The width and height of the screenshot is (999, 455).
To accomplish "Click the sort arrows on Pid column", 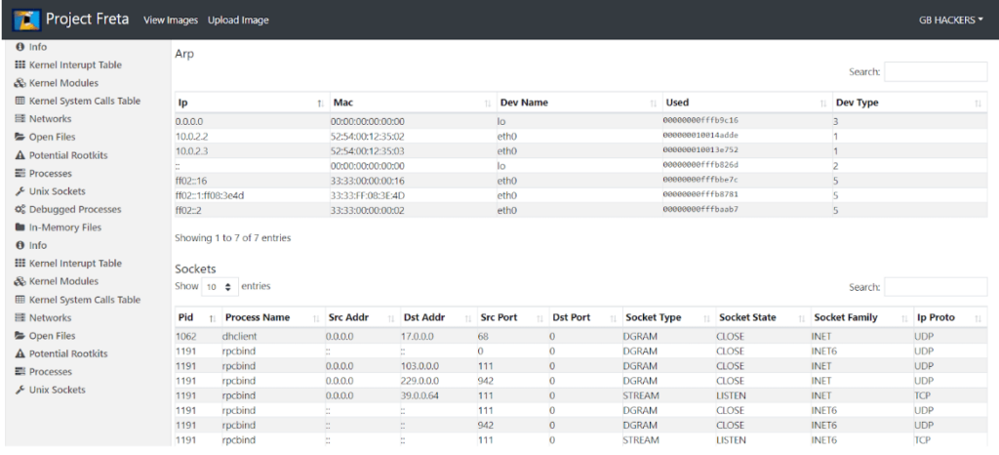I will point(211,318).
